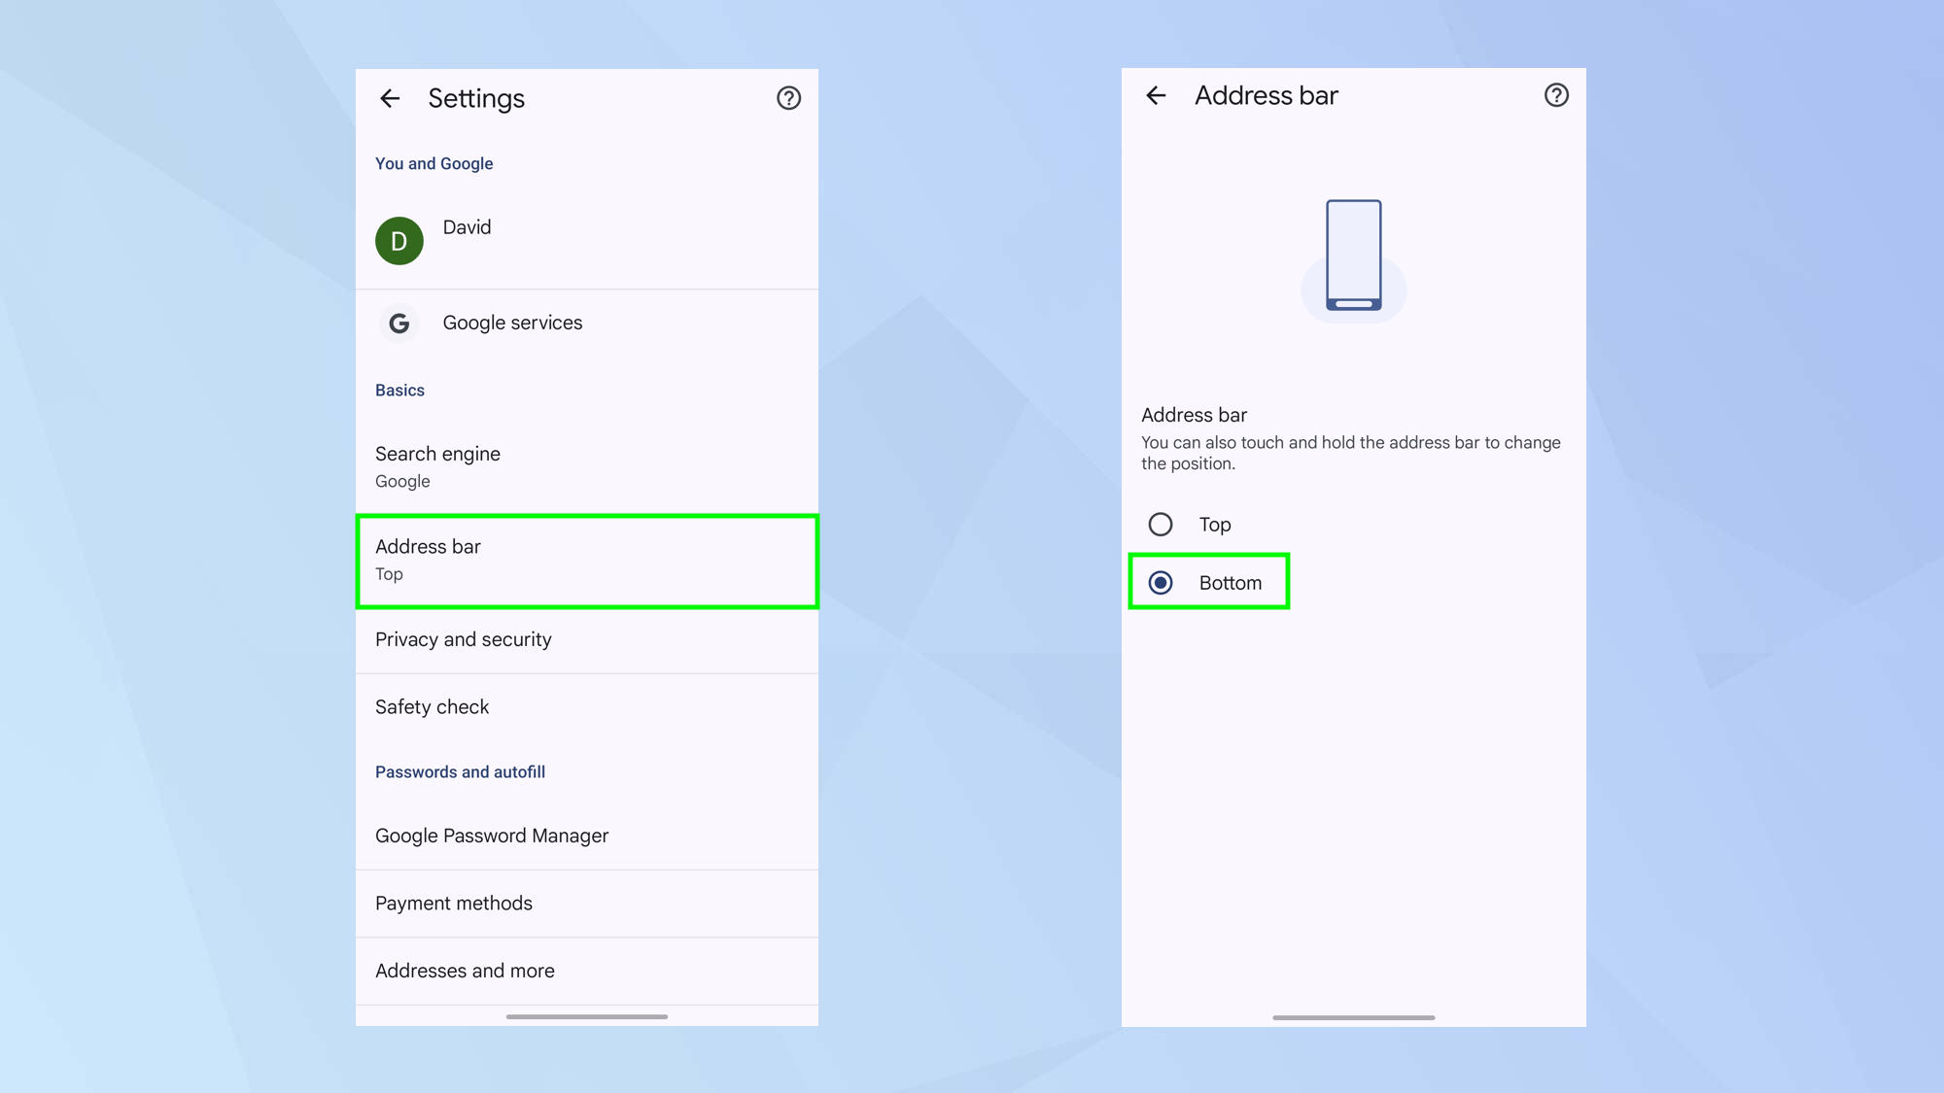Tap the Google G logo icon

click(399, 324)
